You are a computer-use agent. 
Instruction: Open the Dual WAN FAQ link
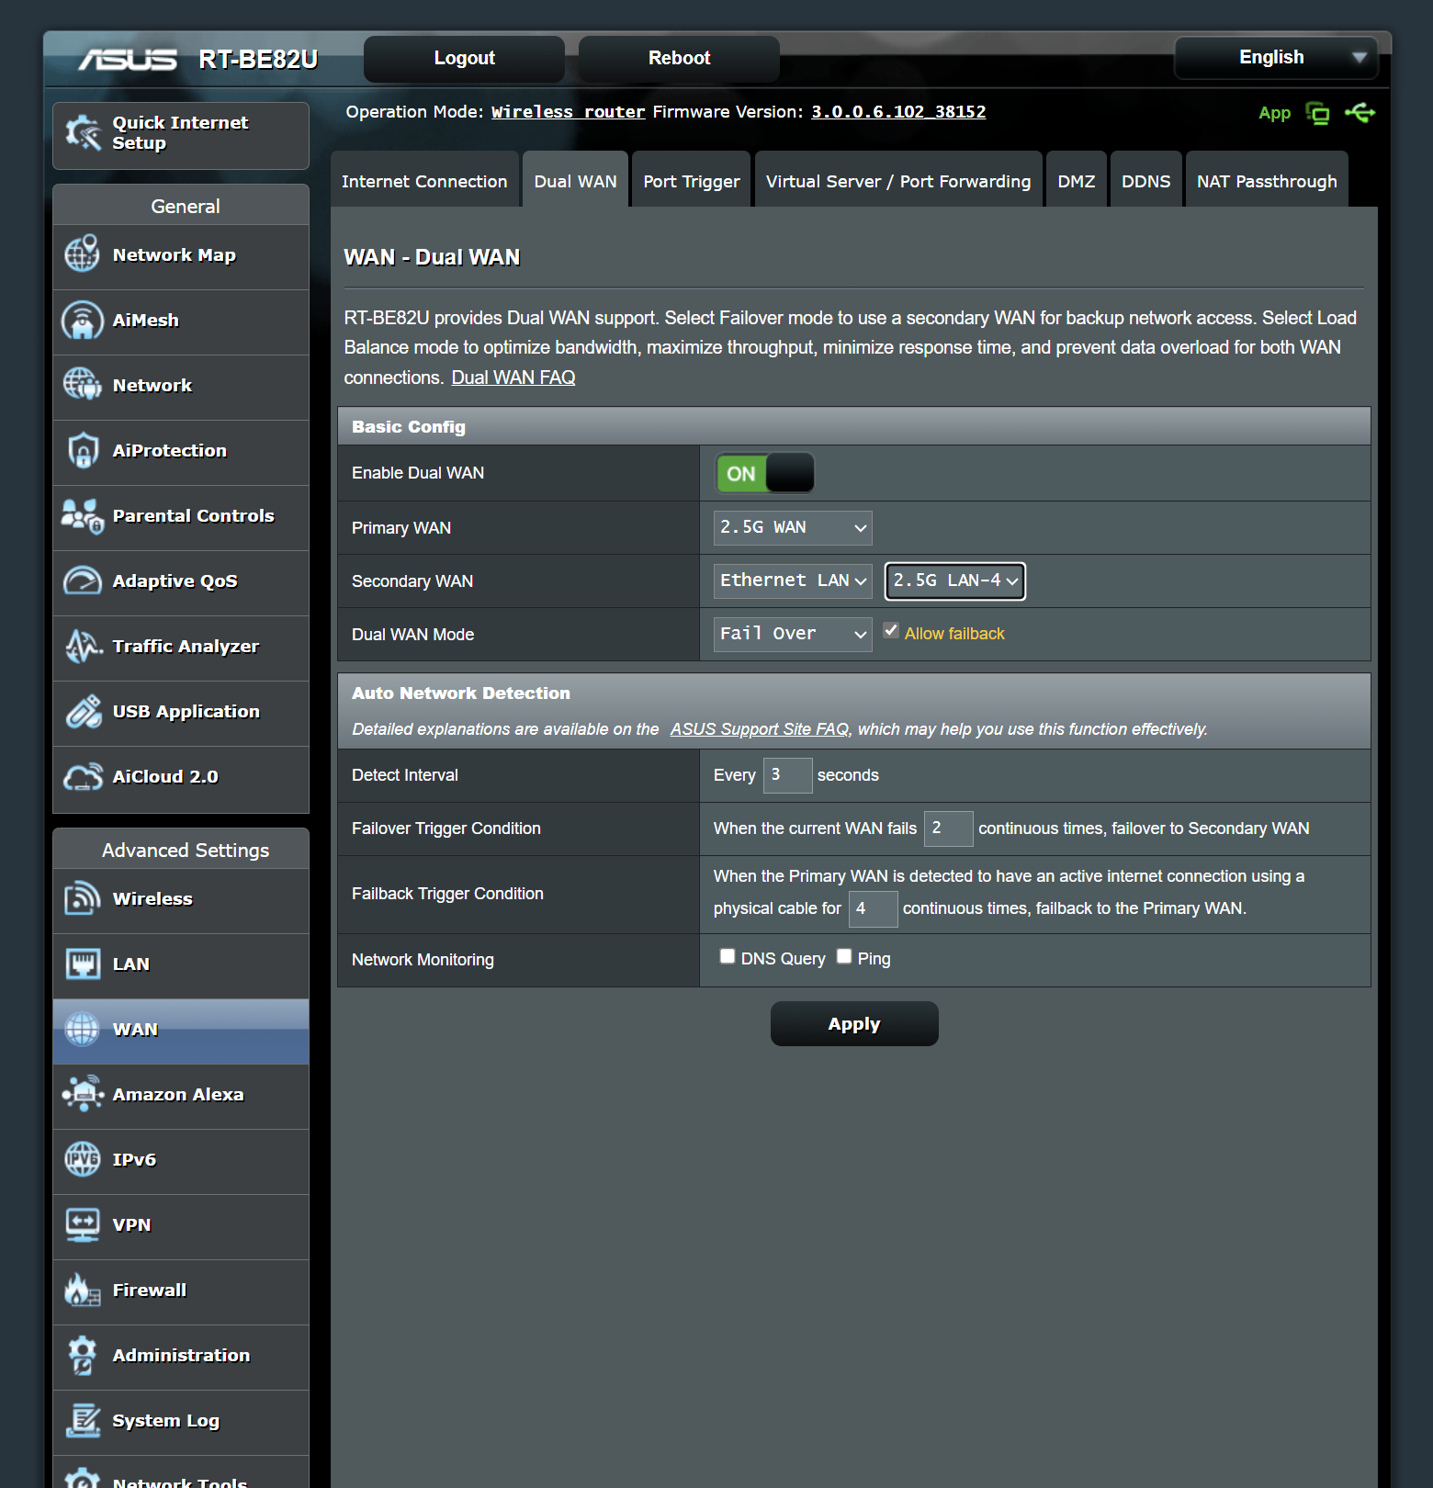[513, 378]
